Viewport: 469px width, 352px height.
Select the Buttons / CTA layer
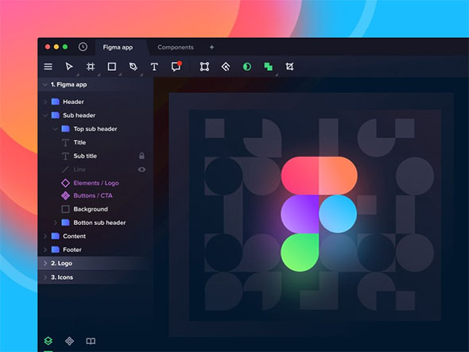pyautogui.click(x=93, y=195)
